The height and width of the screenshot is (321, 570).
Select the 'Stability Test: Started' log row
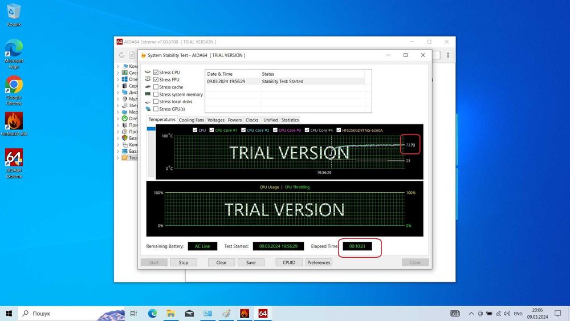click(286, 82)
